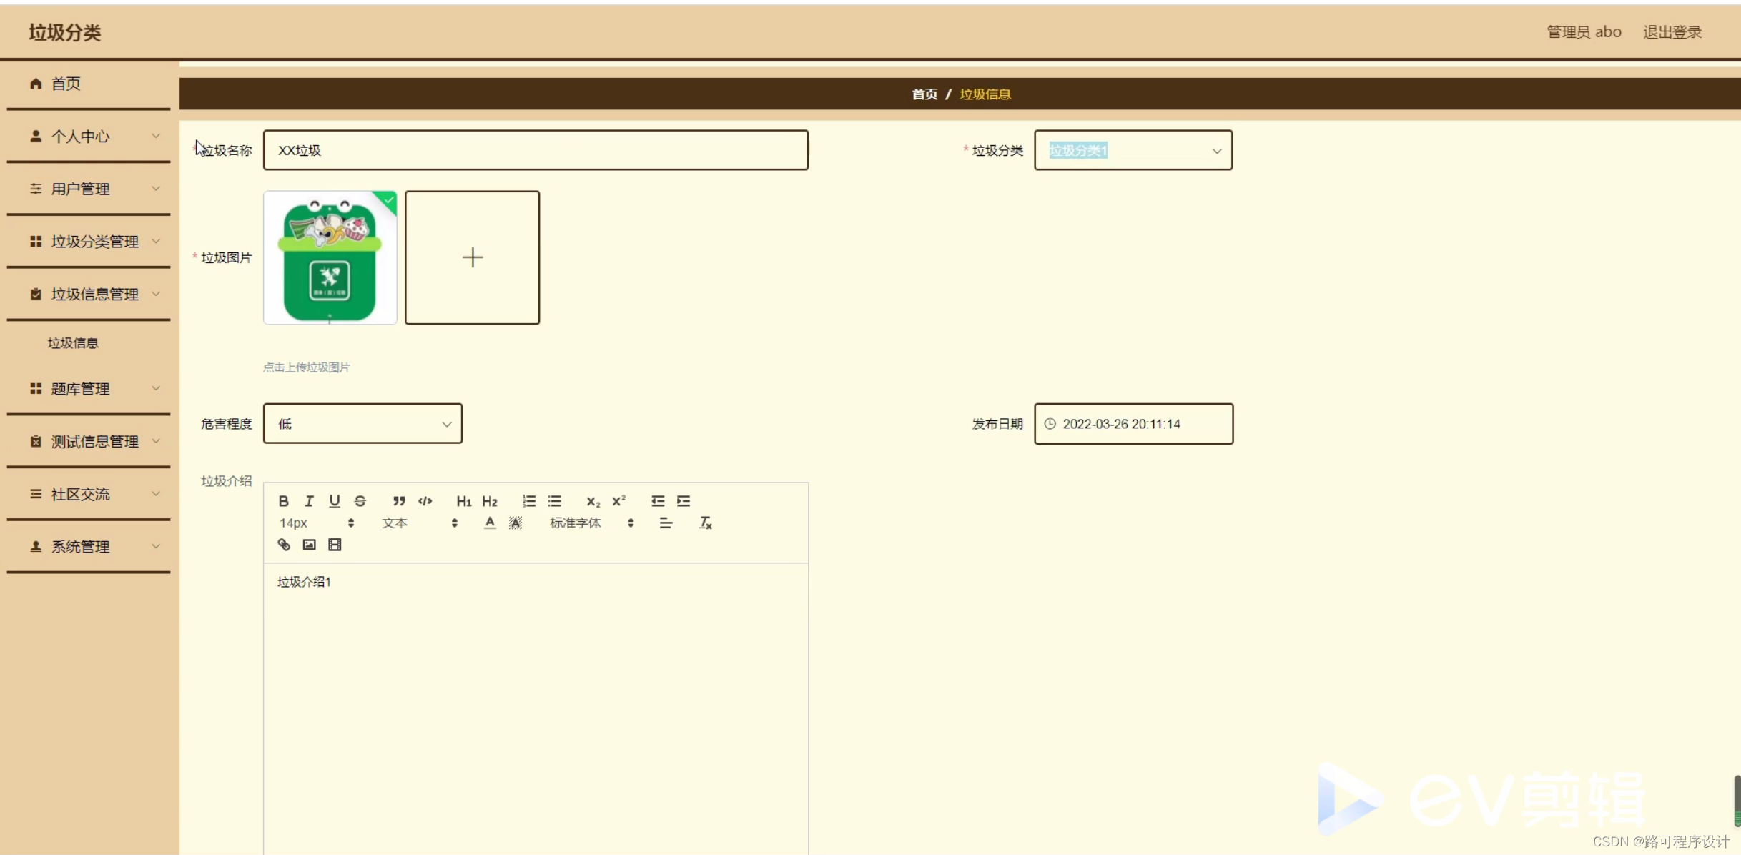The width and height of the screenshot is (1741, 855).
Task: Click inside the 垃圾介绍 editor text area
Action: [536, 708]
